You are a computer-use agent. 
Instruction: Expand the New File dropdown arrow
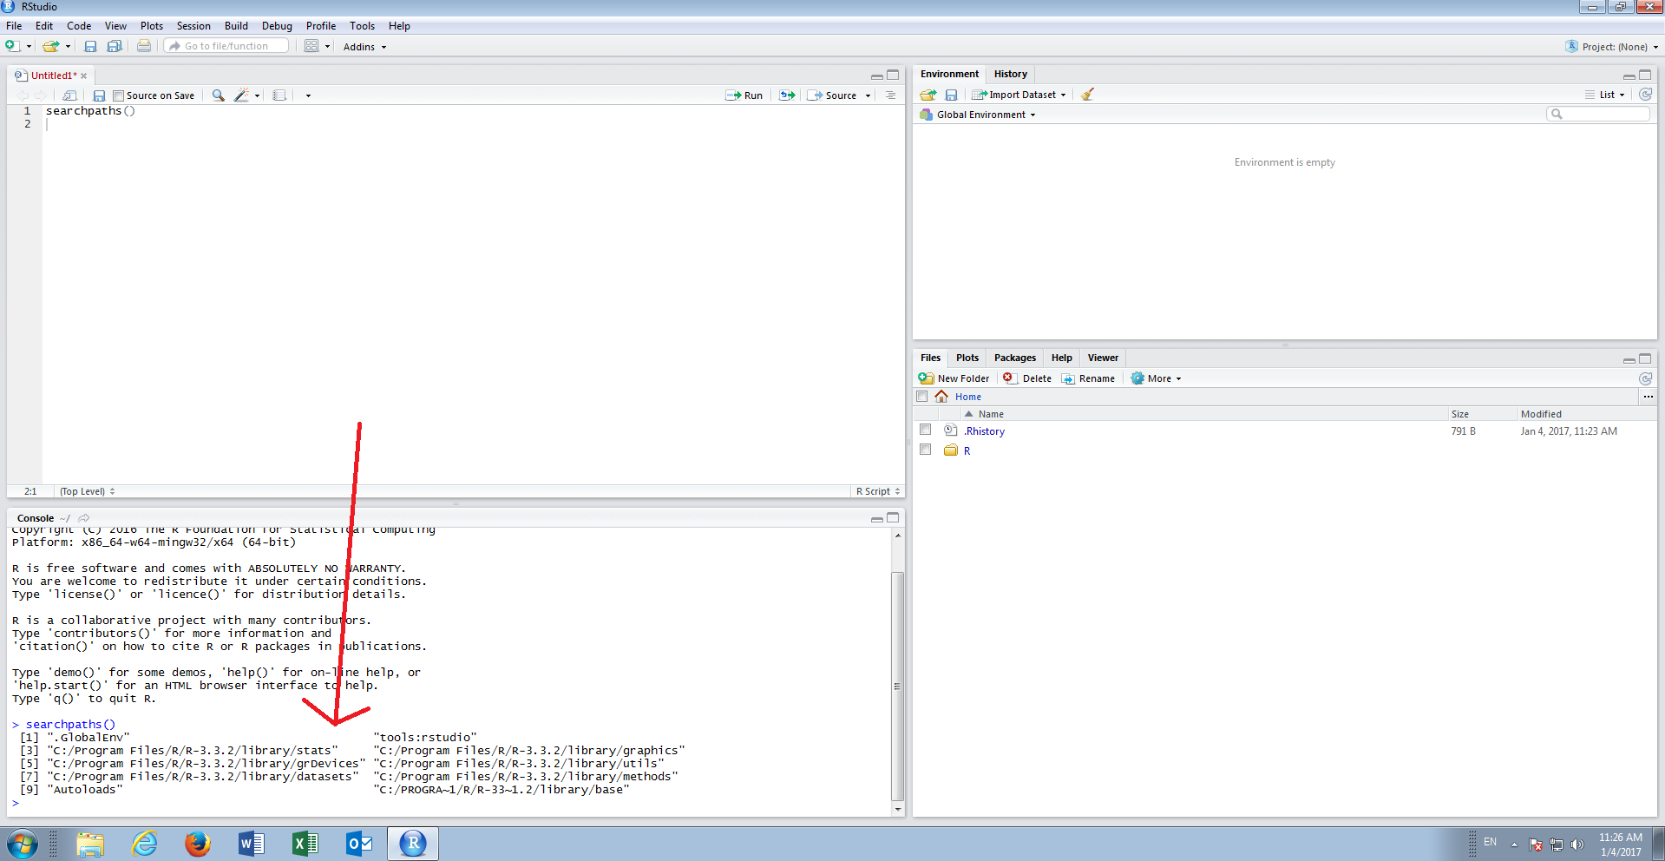[x=29, y=47]
